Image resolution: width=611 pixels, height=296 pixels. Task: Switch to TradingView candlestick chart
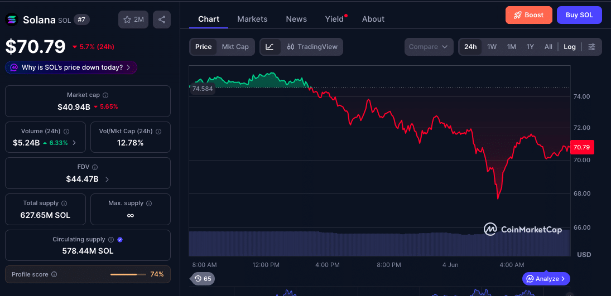tap(312, 47)
